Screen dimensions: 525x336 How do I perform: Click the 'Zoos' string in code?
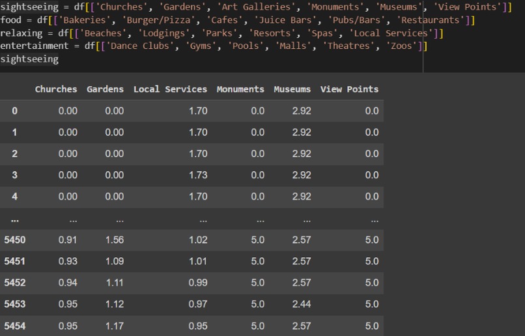[x=401, y=46]
